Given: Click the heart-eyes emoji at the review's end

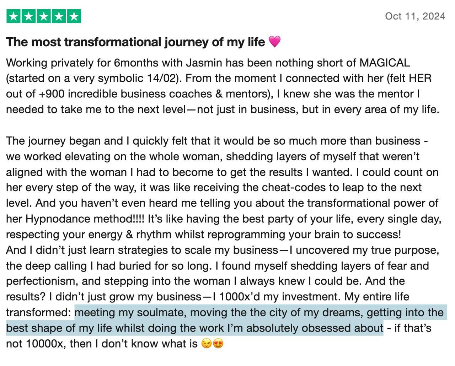Looking at the screenshot, I should (218, 344).
